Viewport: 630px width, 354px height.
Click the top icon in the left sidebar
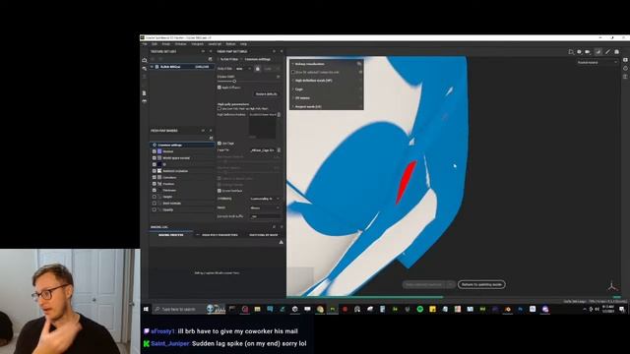tap(145, 60)
